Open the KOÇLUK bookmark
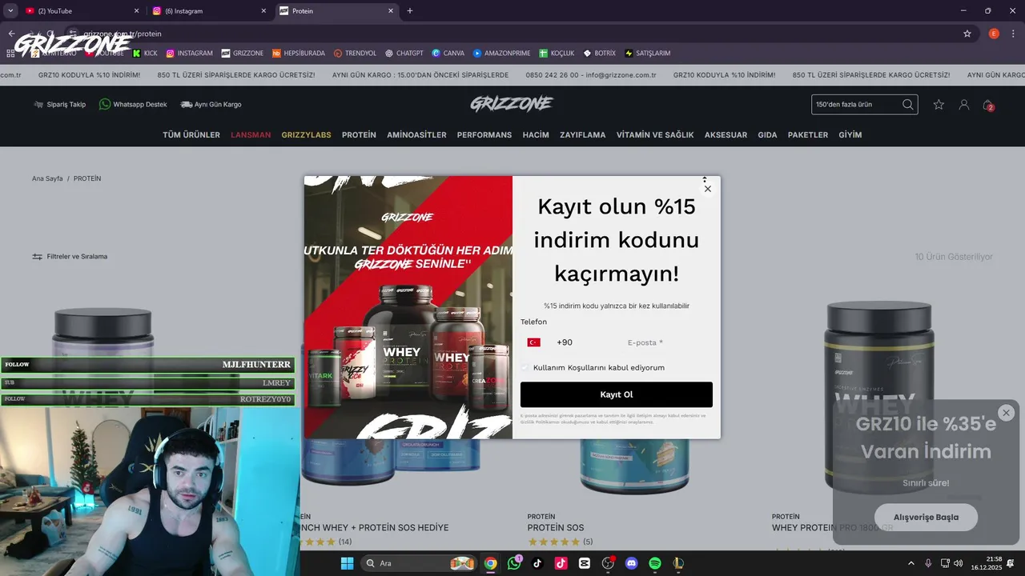This screenshot has height=576, width=1025. 557,54
